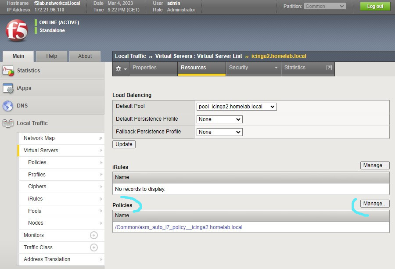395x269 pixels.
Task: Click the Standalone status text
Action: click(52, 30)
